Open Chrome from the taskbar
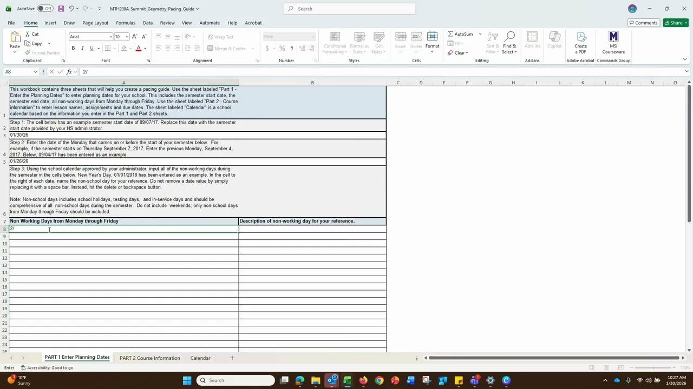Screen dimensions: 693x389 (379, 380)
